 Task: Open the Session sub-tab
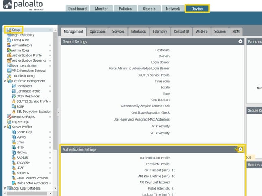tap(220, 32)
